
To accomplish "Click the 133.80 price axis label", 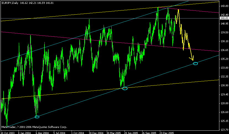I will (225, 68).
